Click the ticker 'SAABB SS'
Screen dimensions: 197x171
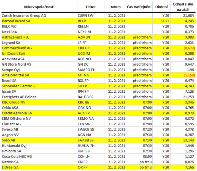pos(86,140)
